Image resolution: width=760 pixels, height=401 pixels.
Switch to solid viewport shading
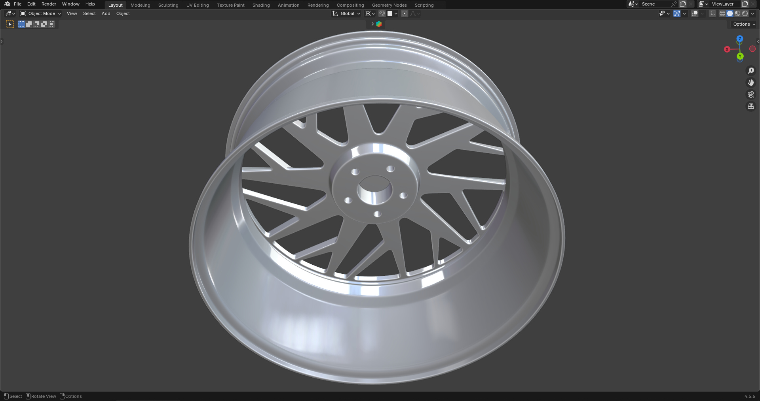tap(730, 13)
